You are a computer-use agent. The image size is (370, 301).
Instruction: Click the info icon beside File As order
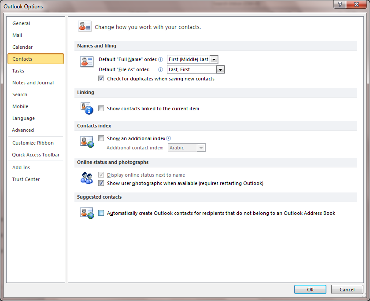(160, 69)
